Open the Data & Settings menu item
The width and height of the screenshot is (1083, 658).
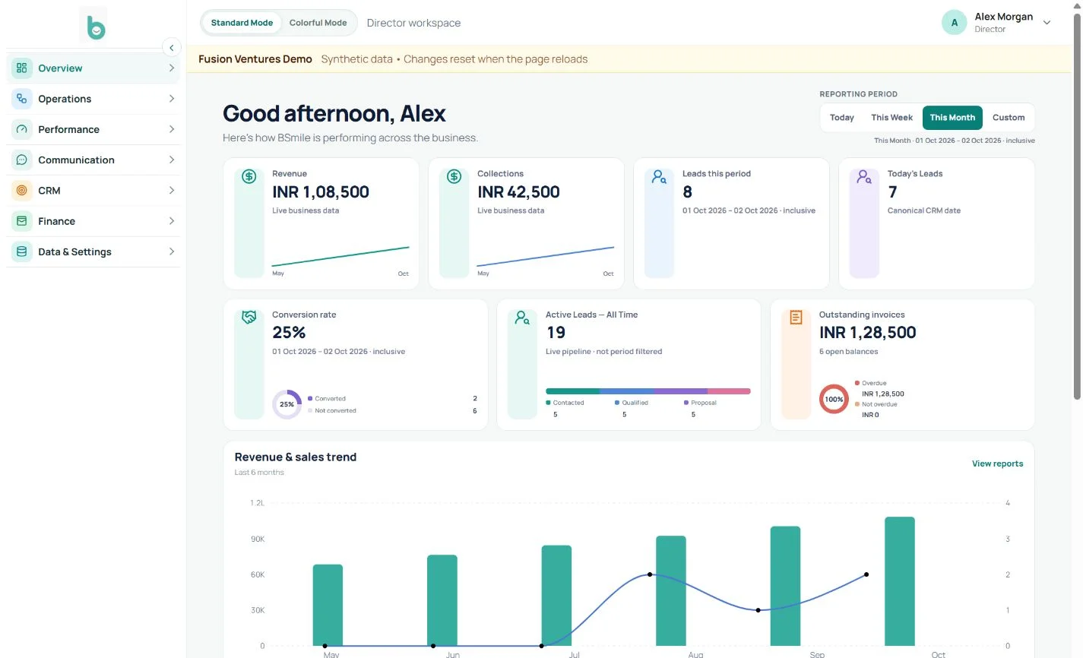[x=93, y=251]
